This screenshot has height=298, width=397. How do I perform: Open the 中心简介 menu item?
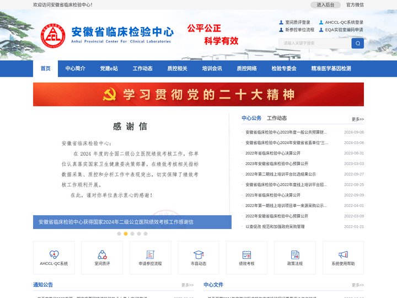75,68
